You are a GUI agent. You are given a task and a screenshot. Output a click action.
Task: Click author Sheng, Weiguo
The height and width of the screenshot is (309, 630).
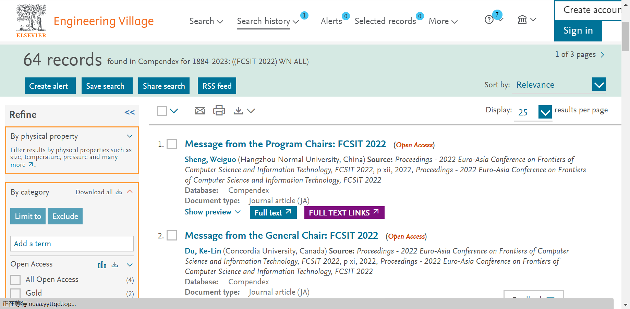(210, 160)
